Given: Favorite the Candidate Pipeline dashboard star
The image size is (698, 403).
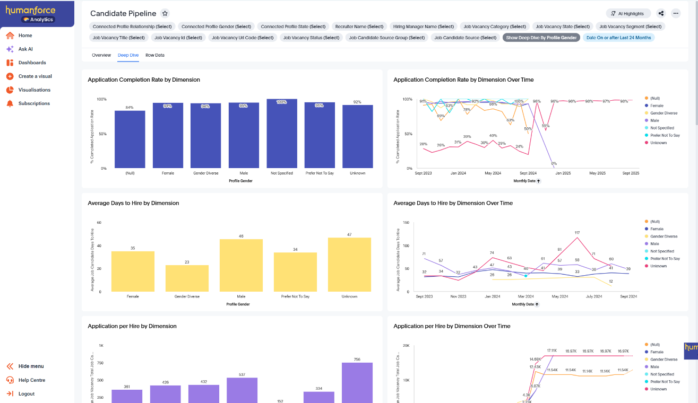Looking at the screenshot, I should click(x=165, y=14).
